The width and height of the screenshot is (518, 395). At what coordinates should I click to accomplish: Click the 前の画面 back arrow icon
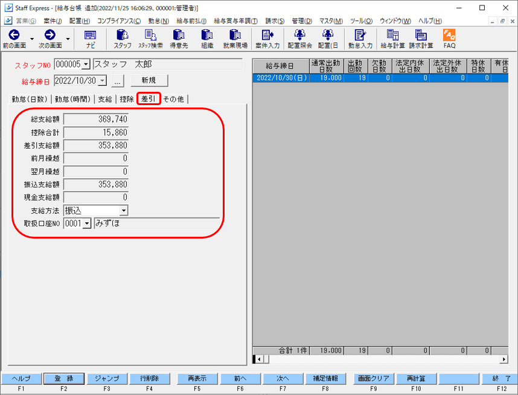14,36
